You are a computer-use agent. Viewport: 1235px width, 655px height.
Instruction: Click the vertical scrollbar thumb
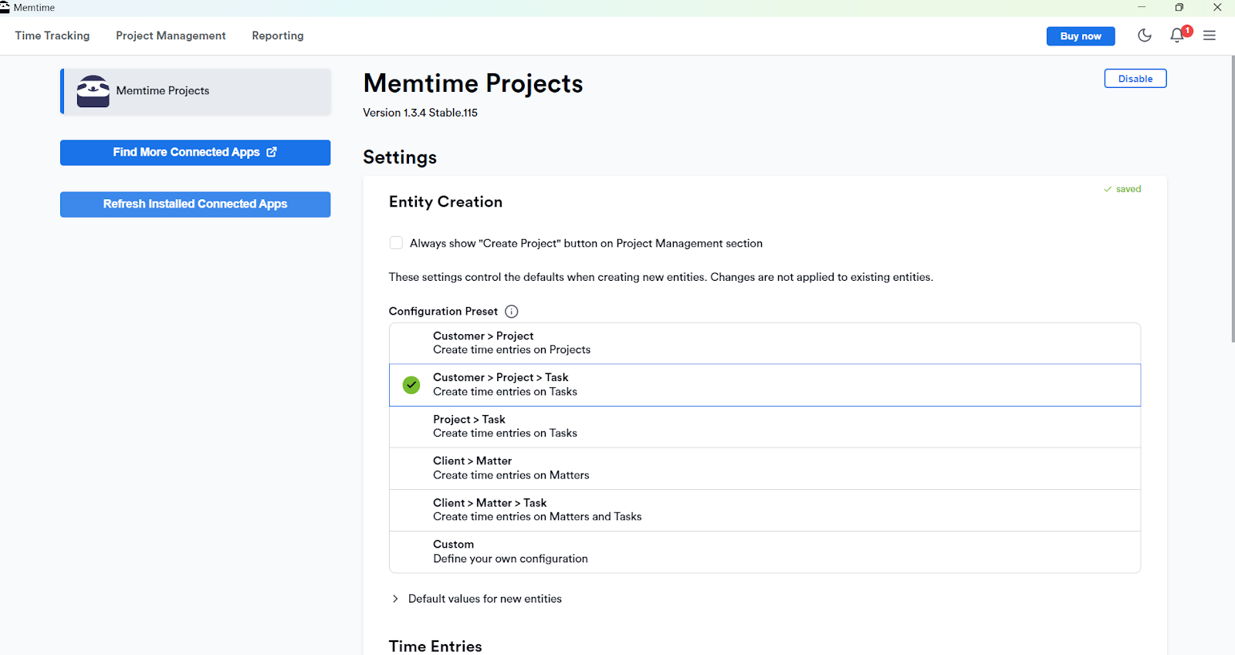pyautogui.click(x=1232, y=198)
